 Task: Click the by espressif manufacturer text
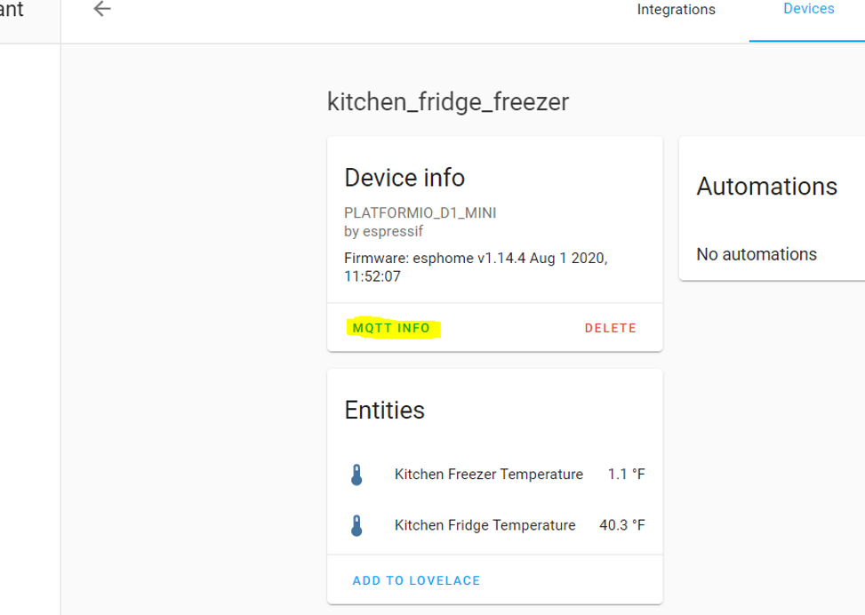[383, 232]
